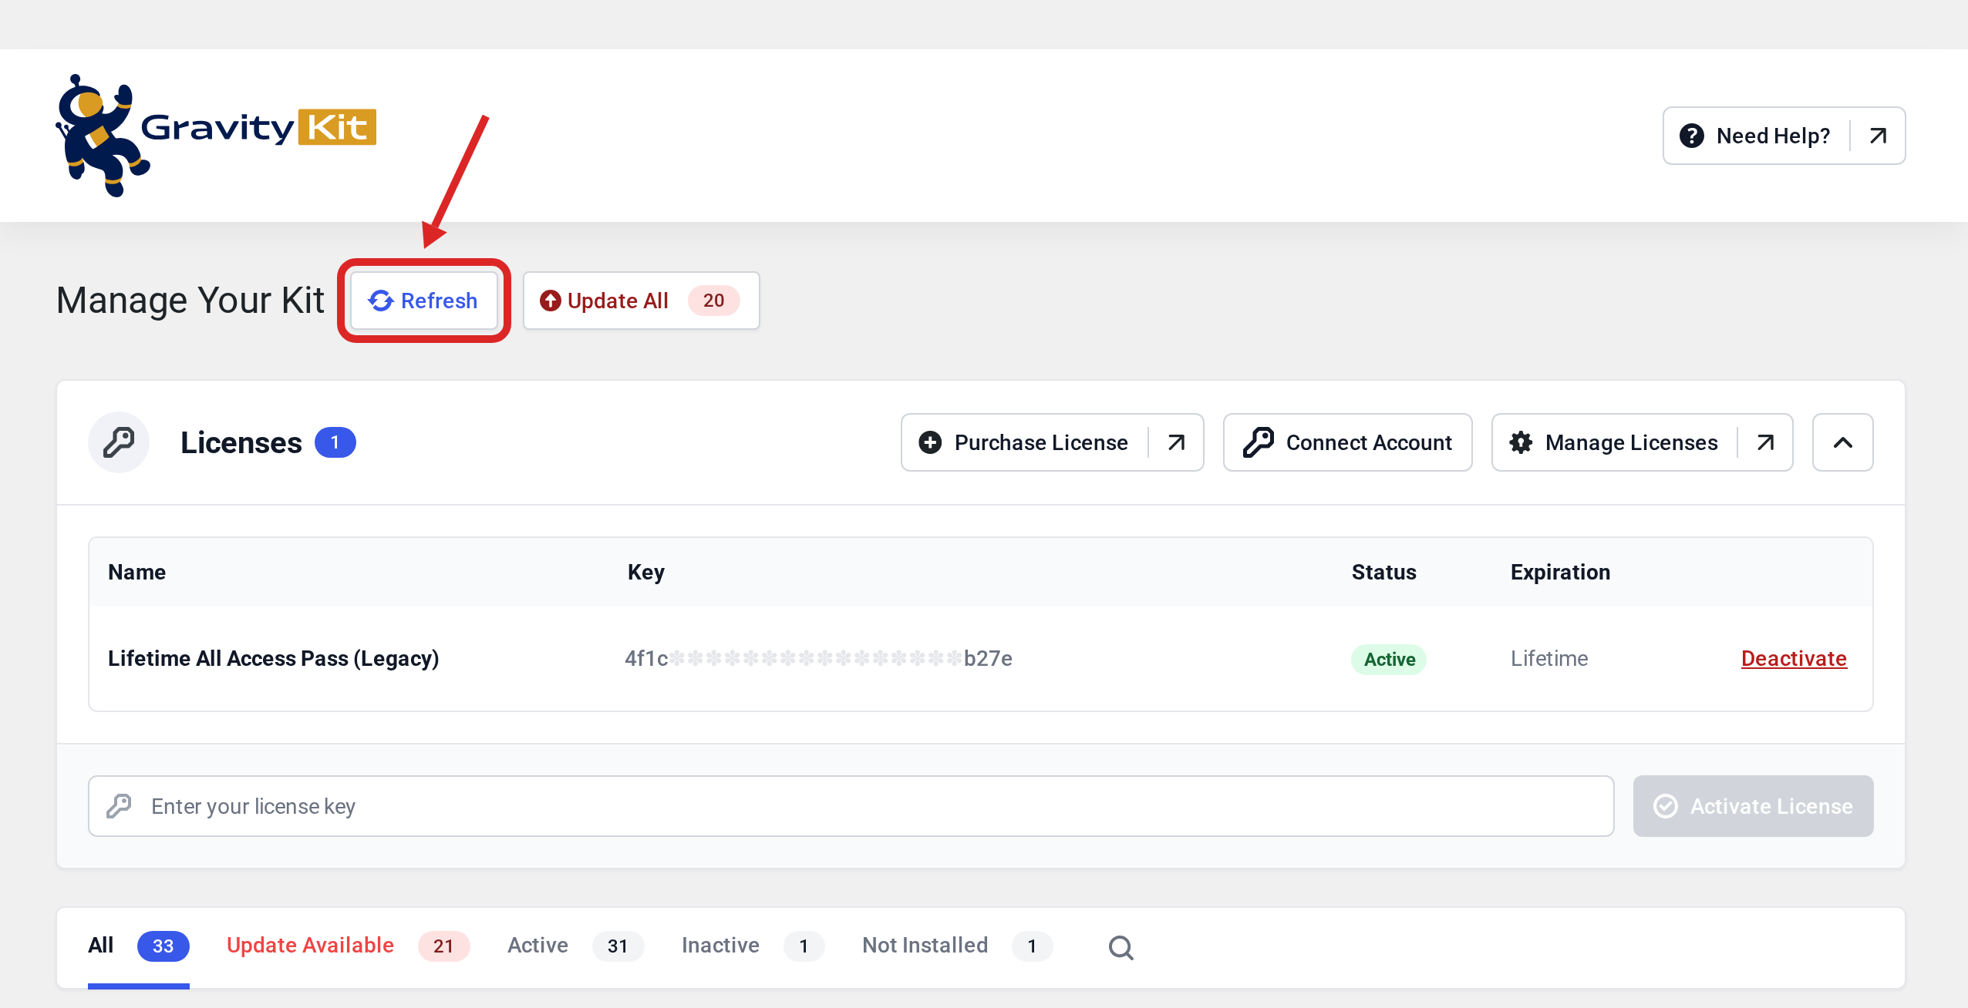The image size is (1968, 1008).
Task: Select Lifetime All Access Pass (Legacy) row name
Action: pos(273,658)
